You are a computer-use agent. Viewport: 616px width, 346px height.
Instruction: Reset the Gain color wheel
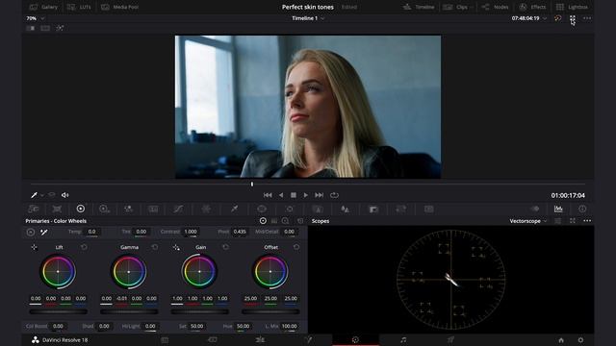tap(225, 247)
